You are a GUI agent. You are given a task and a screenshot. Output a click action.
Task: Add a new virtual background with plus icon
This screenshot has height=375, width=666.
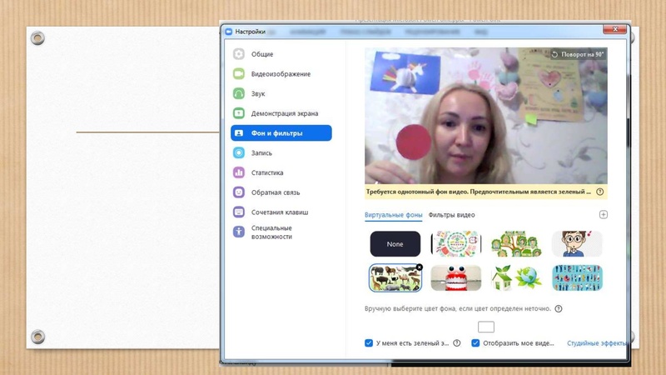(x=604, y=215)
